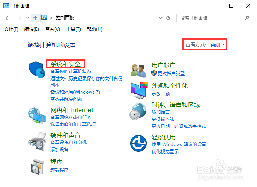Click 选择家庭组和共享选项 link
The image size is (257, 187).
(x=73, y=124)
